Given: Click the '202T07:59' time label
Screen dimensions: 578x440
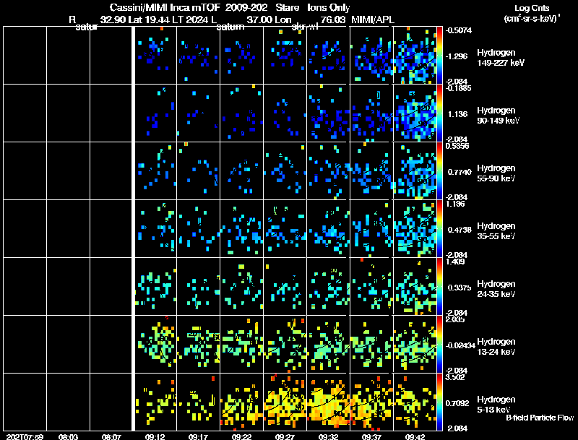Looking at the screenshot, I should tap(25, 436).
